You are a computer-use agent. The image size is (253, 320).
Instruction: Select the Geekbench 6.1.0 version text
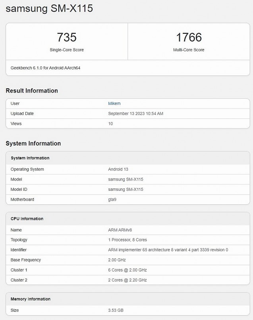point(46,68)
